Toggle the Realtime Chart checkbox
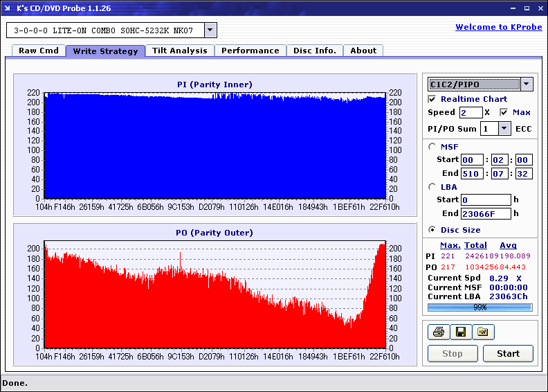The width and height of the screenshot is (548, 392). tap(432, 99)
